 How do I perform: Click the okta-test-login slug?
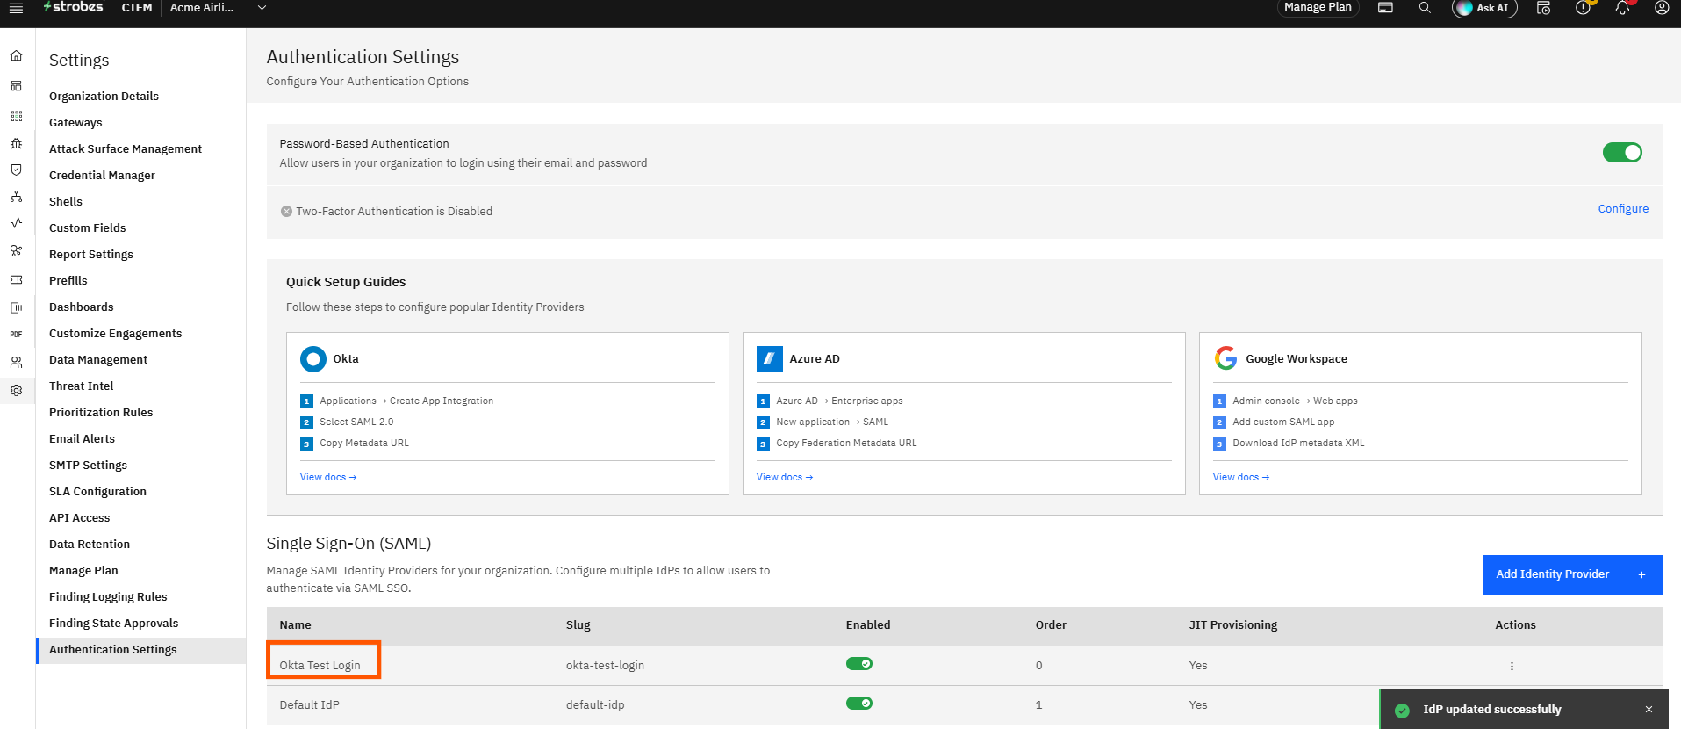click(605, 666)
